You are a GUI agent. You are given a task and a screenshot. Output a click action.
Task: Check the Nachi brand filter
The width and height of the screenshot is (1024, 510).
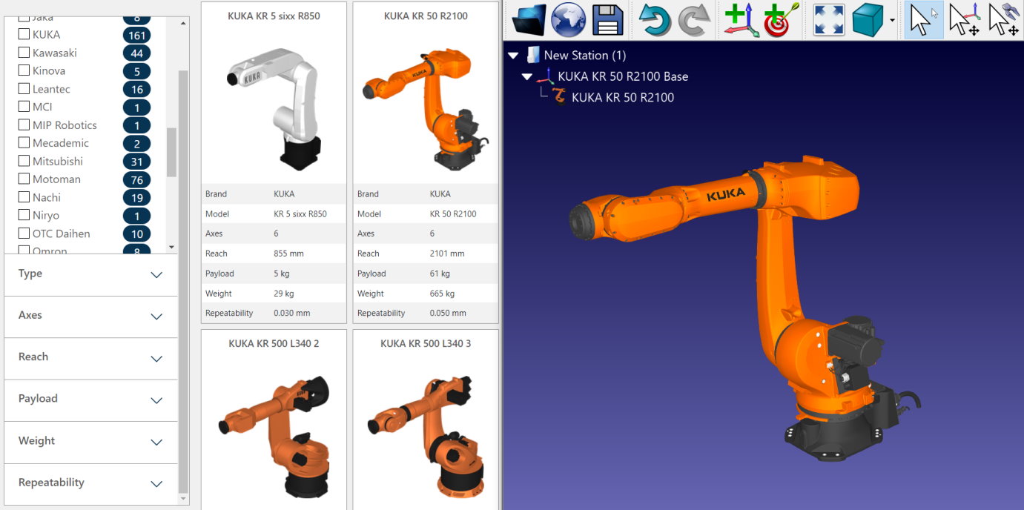tap(24, 197)
